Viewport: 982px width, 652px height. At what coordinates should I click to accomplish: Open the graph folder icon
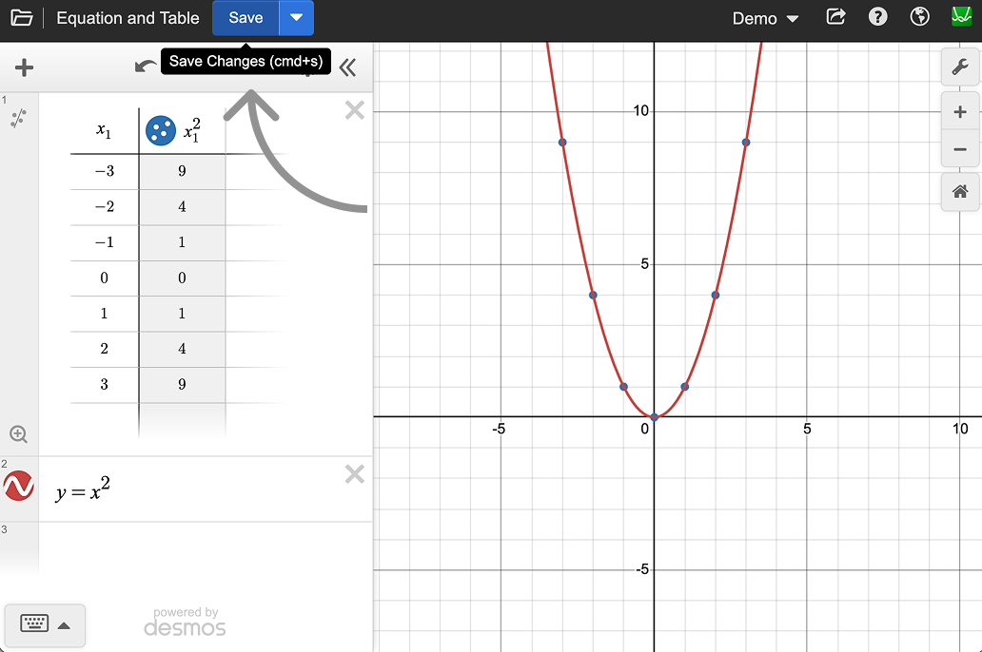click(21, 18)
